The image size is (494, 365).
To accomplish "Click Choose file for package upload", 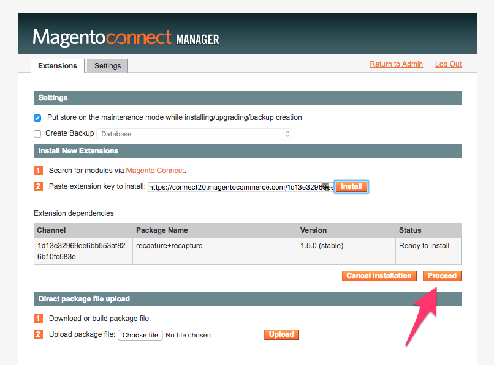I will (x=140, y=335).
